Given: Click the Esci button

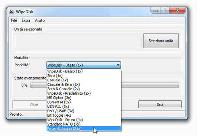Looking at the screenshot, I should 160,104.
